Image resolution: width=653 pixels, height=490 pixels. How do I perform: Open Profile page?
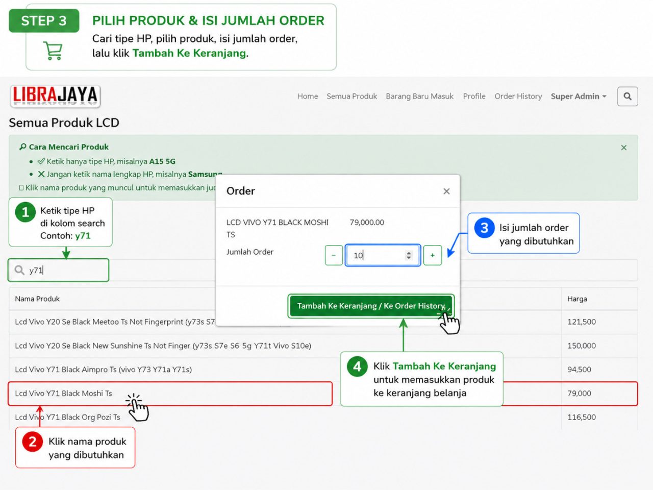click(x=474, y=96)
